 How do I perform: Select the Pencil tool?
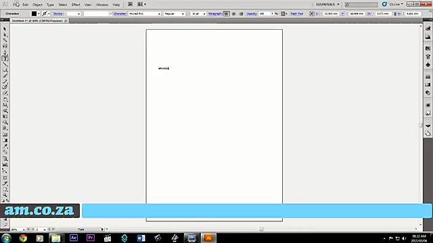click(x=5, y=82)
